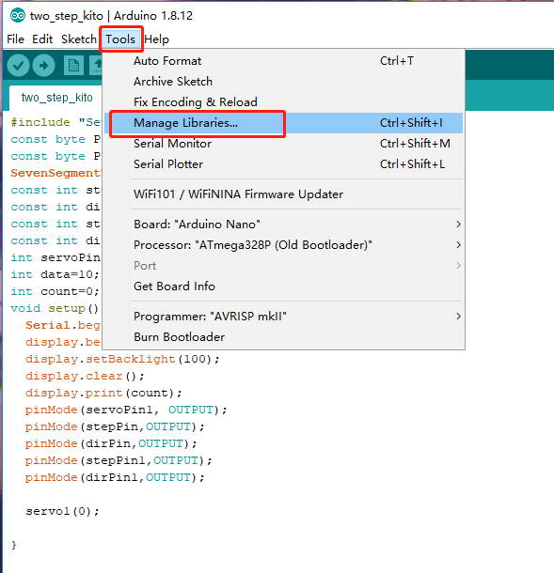Click the line pinMode(stepPin1,OUTPUT);
Image resolution: width=554 pixels, height=573 pixels.
[119, 460]
